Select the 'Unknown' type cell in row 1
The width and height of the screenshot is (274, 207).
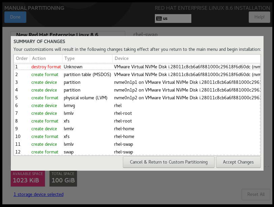[73, 67]
